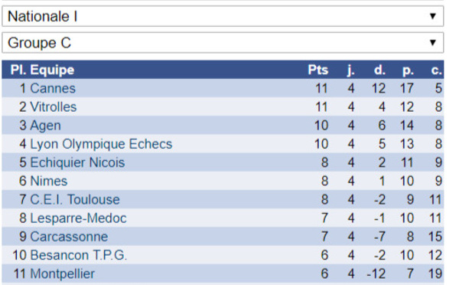Click the arrow of Groupe C selector
Screen dimensions: 459x285
click(x=433, y=43)
